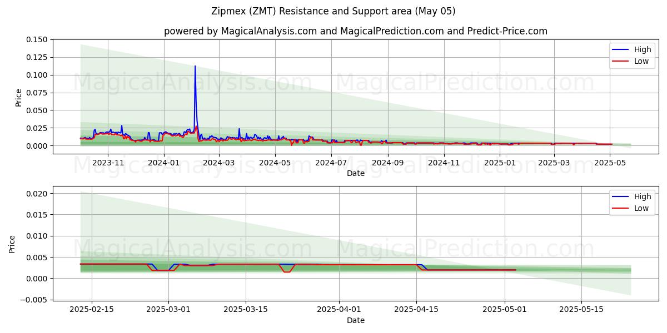Click the '0.020' y-axis label in the bottom chart

pyautogui.click(x=37, y=194)
